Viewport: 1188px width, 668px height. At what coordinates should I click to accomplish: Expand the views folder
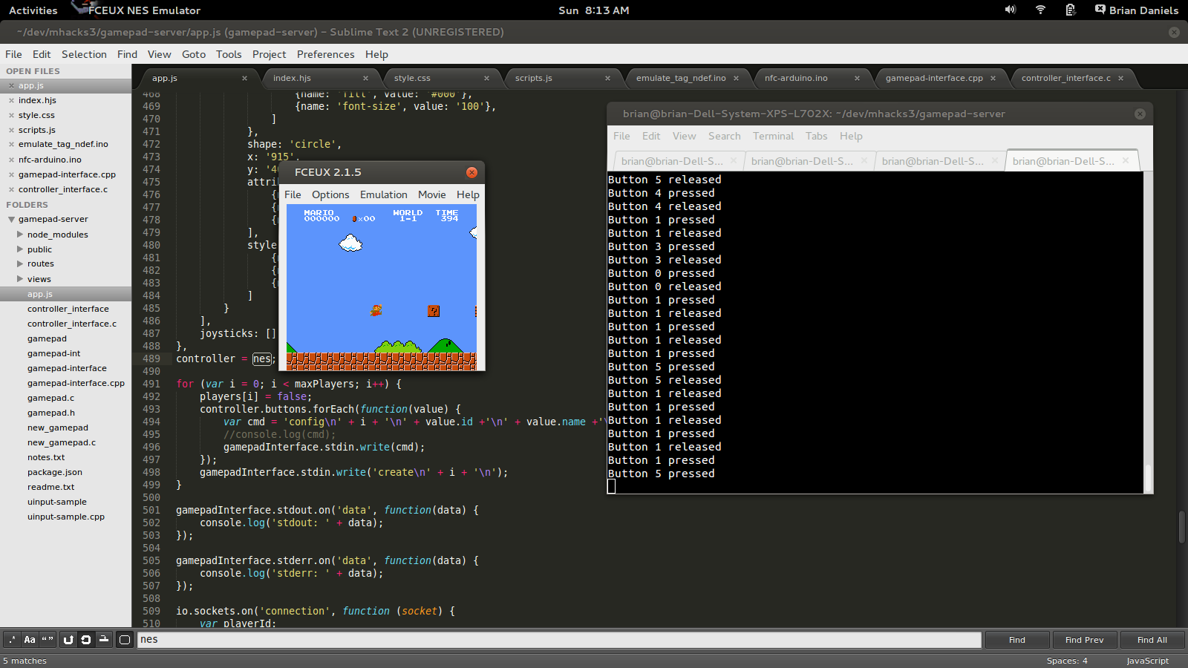point(20,279)
